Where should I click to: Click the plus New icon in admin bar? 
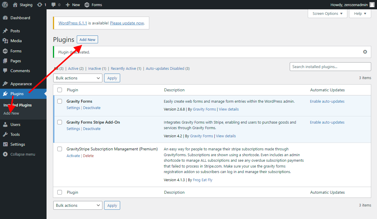(x=68, y=5)
